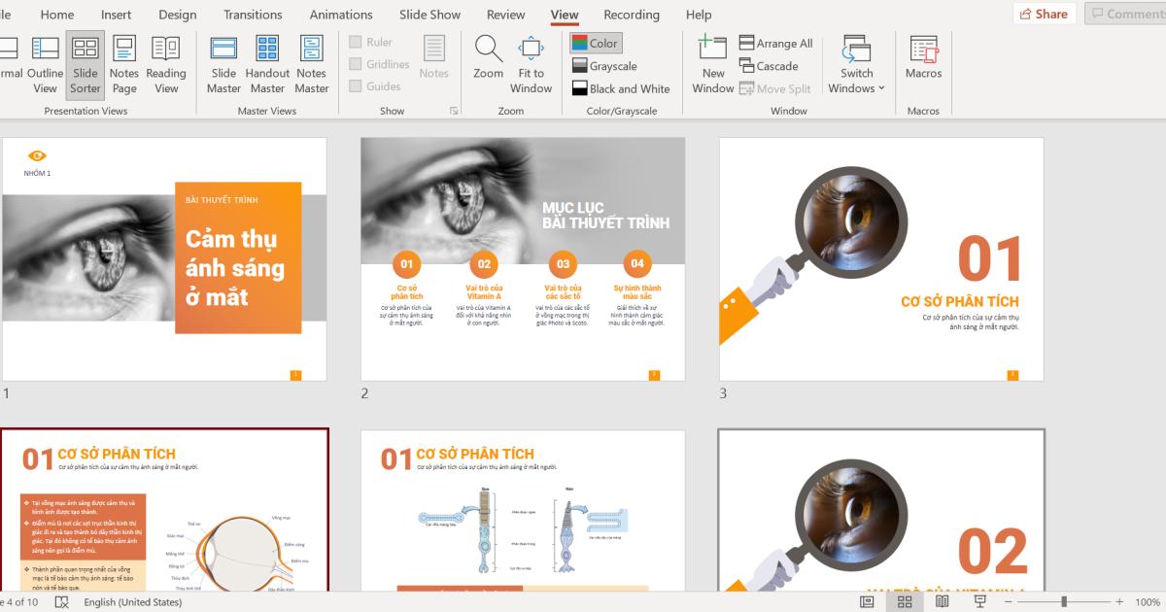
Task: Click the Comments button
Action: click(1126, 14)
